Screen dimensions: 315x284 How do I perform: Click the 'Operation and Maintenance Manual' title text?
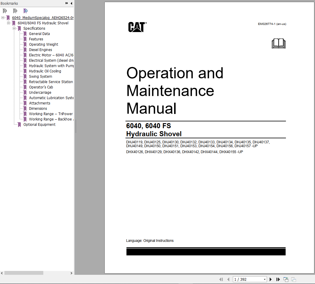coord(175,91)
